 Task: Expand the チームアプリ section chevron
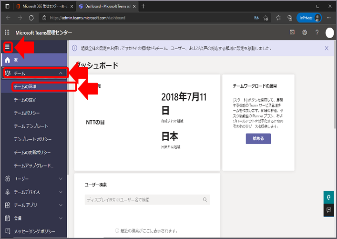coord(61,205)
